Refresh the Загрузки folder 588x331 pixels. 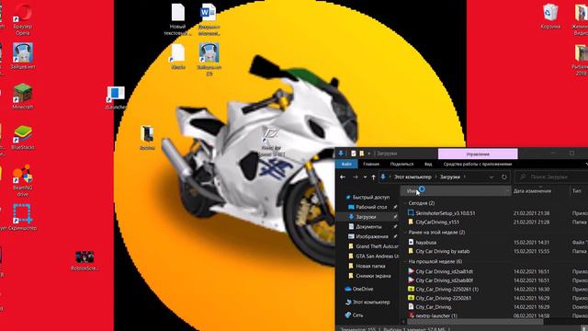pyautogui.click(x=504, y=177)
